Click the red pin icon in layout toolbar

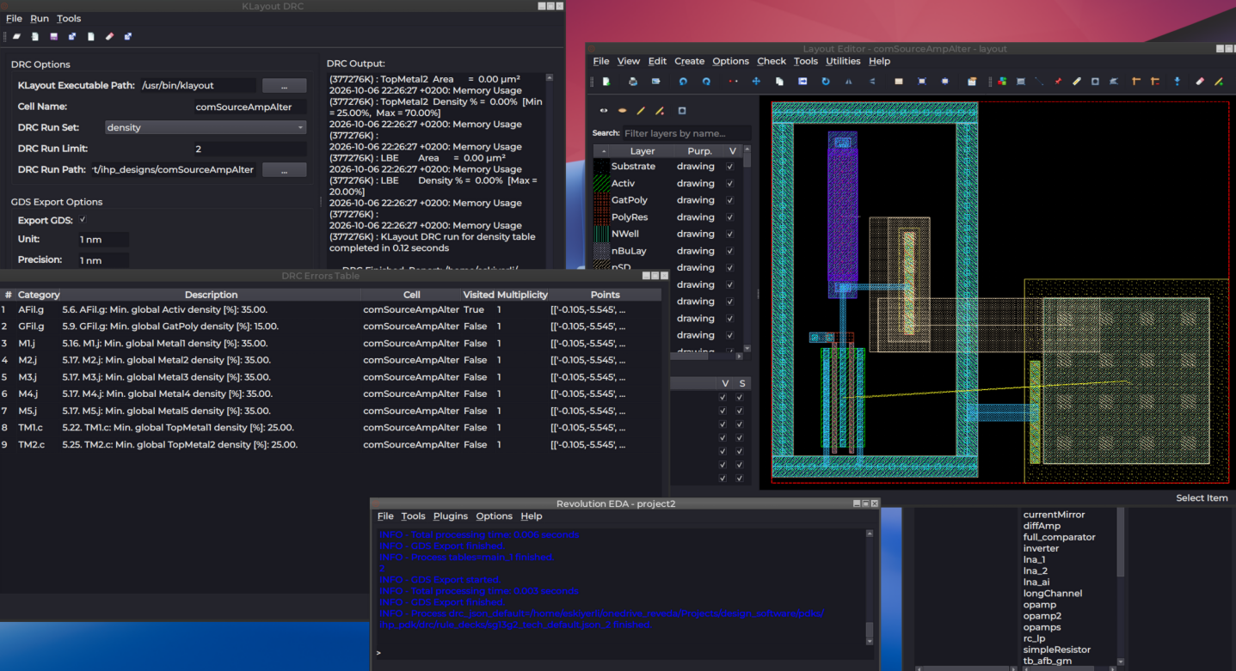coord(1058,82)
